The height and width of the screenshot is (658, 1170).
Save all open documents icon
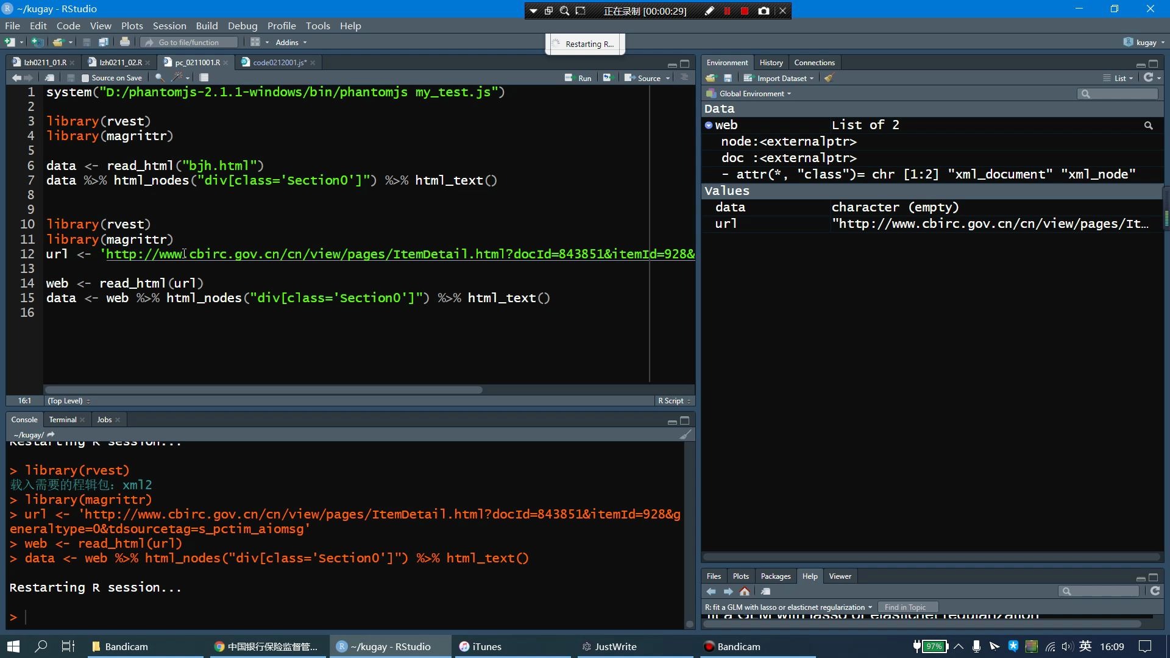104,42
